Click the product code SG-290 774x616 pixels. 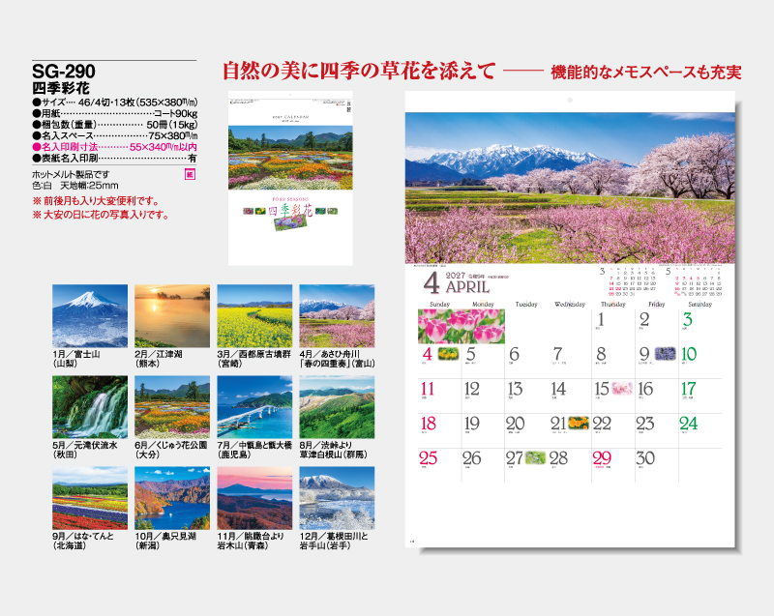[x=64, y=72]
